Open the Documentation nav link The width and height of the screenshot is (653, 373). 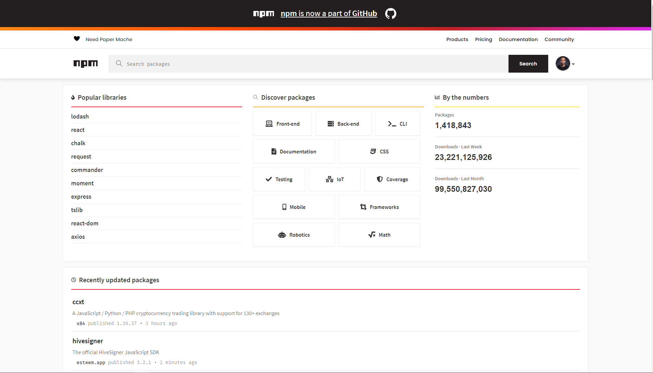(x=518, y=39)
